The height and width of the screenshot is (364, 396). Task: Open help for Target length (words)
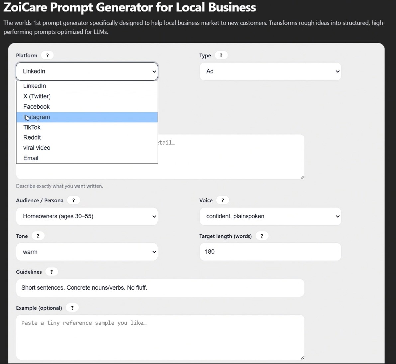pos(262,236)
